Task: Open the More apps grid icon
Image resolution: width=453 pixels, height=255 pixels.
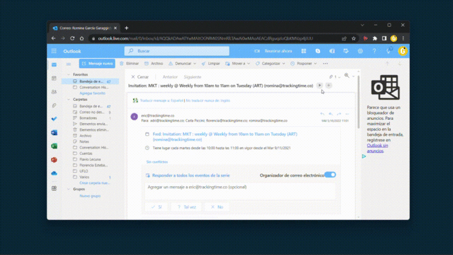Action: (x=54, y=188)
